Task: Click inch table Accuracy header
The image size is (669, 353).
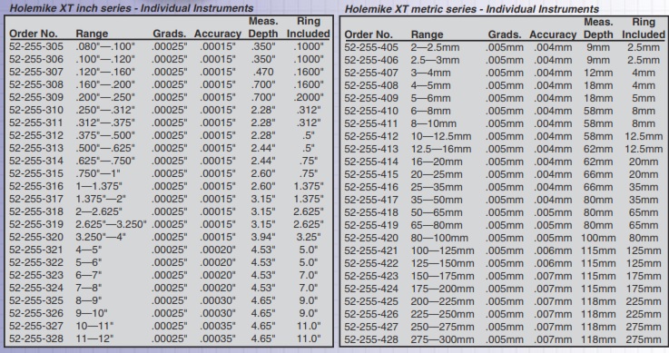Action: (218, 34)
